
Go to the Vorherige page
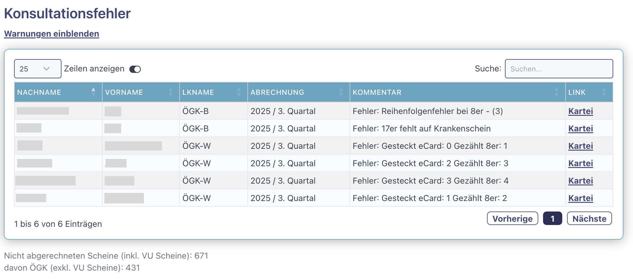click(512, 219)
